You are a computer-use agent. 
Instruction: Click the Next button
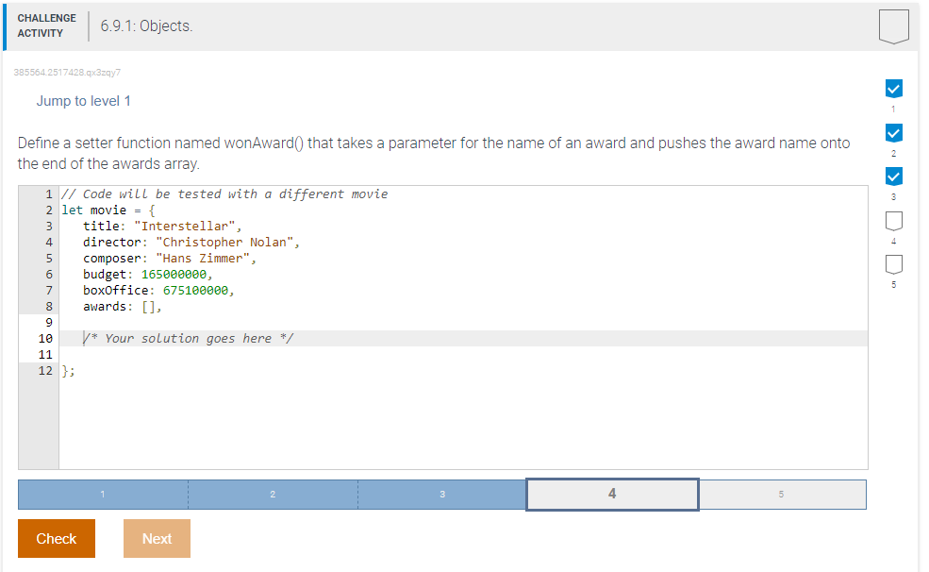click(x=157, y=538)
